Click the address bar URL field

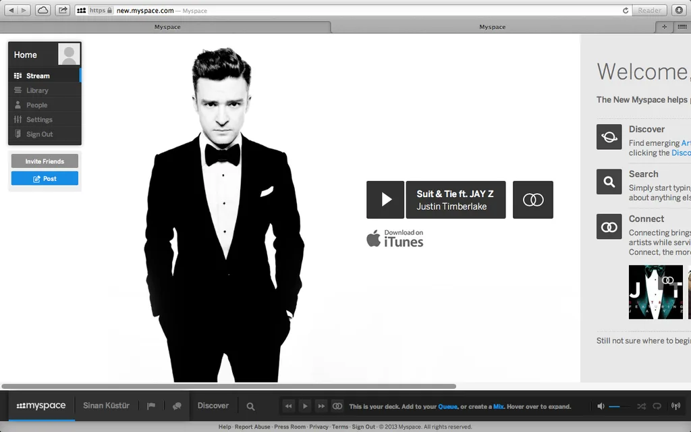[x=352, y=10]
